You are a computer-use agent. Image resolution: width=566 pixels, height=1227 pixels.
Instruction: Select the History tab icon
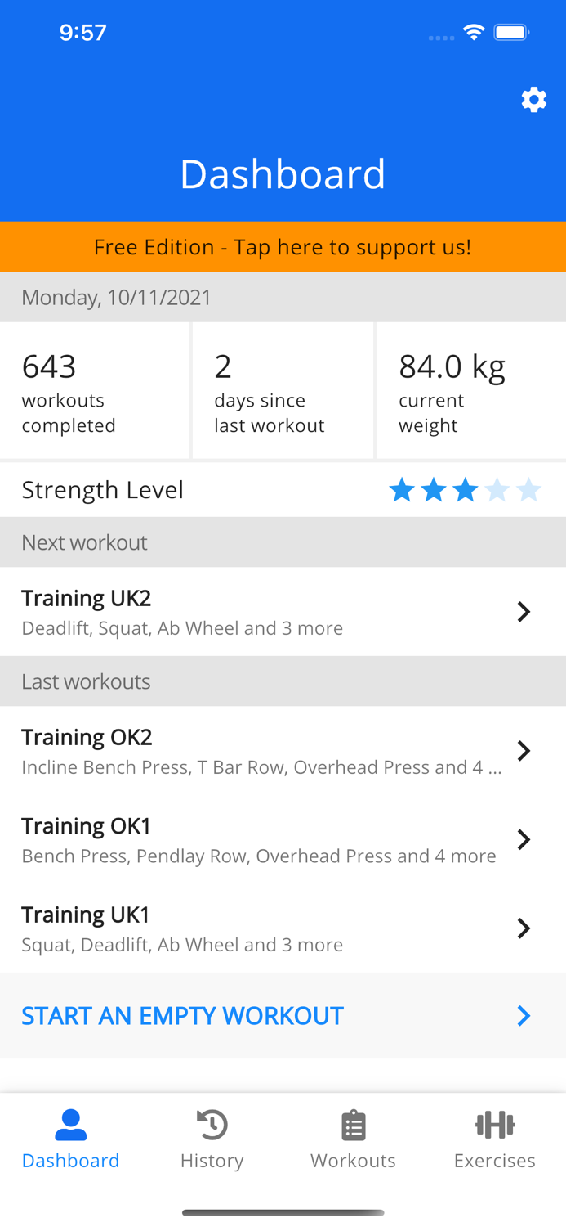212,1125
